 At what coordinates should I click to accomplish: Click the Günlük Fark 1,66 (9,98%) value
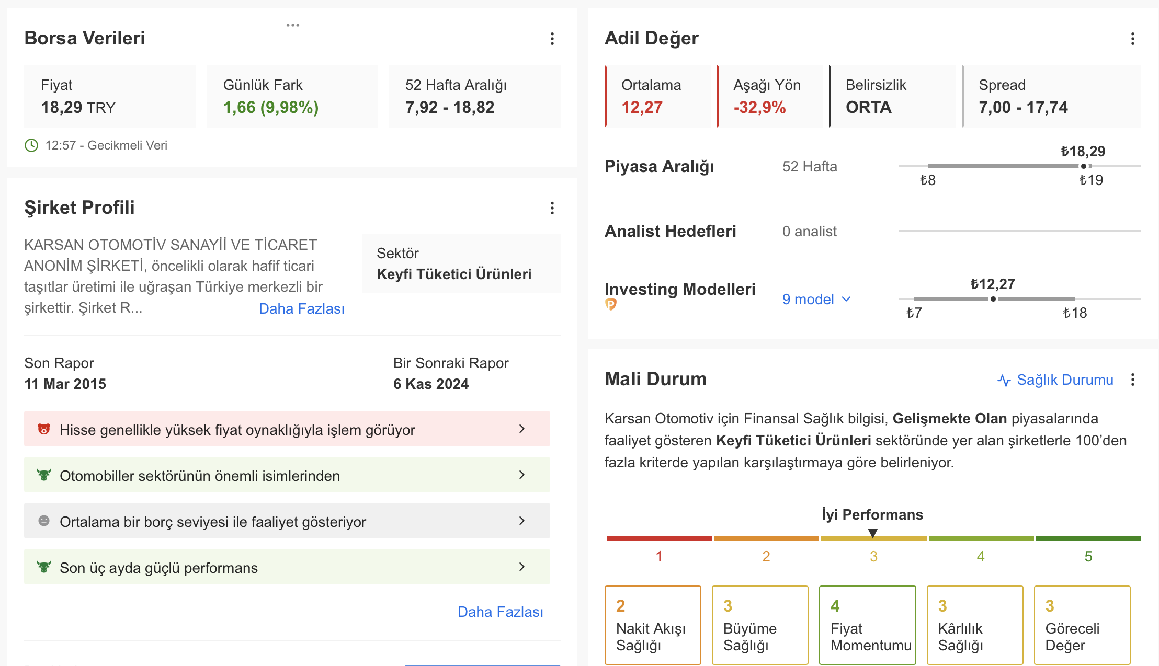pyautogui.click(x=271, y=107)
